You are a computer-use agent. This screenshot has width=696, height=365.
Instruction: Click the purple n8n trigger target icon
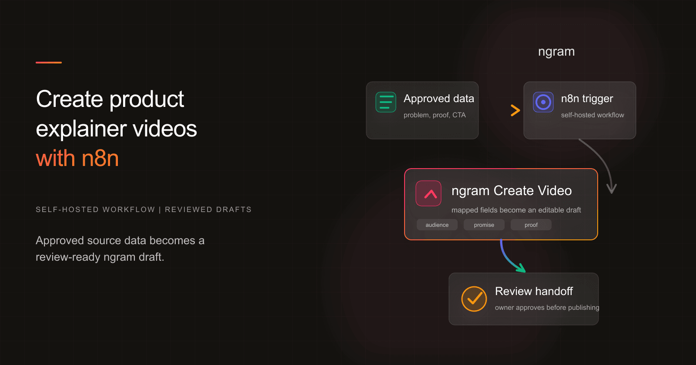coord(543,102)
